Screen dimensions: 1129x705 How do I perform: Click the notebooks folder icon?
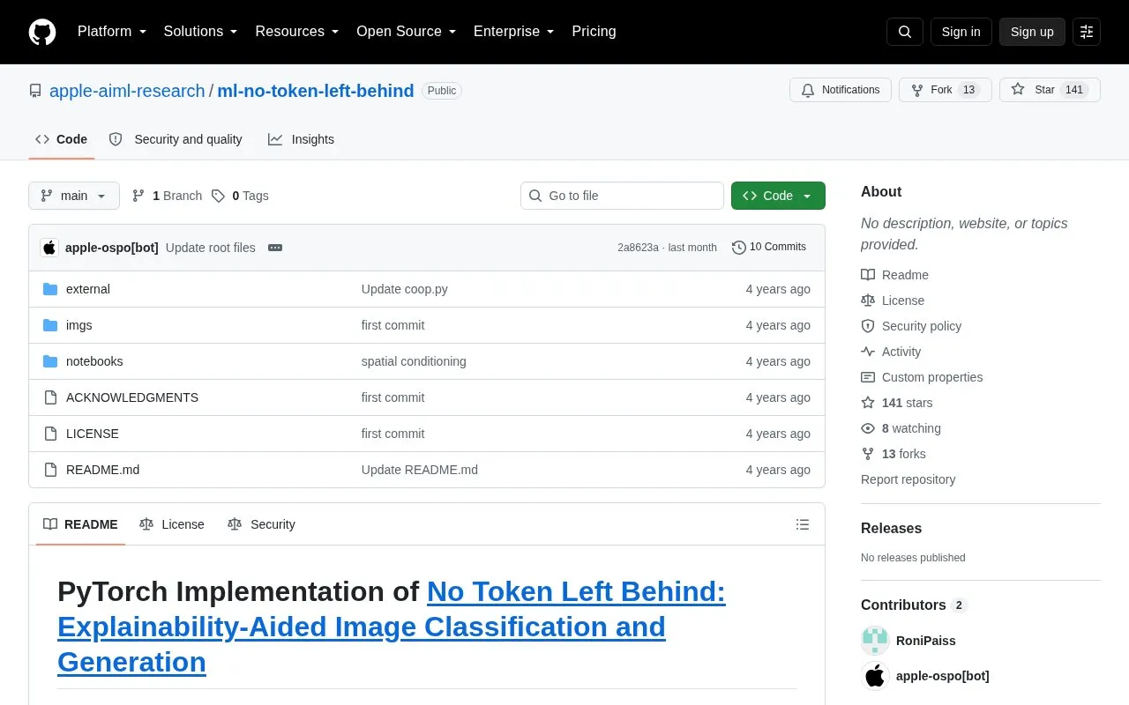[50, 361]
